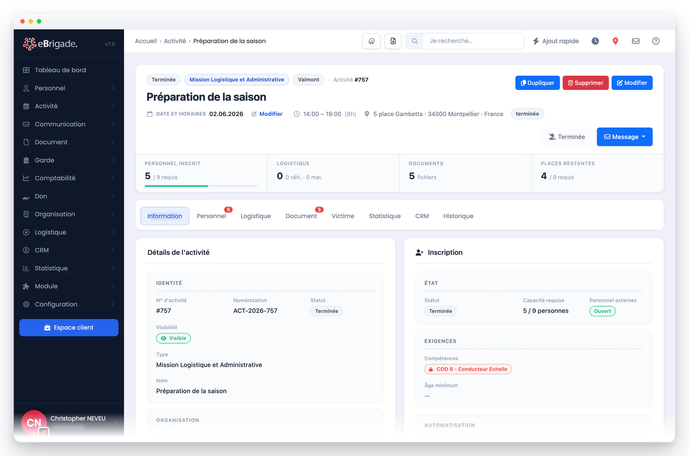Switch to the Information tab
Image resolution: width=689 pixels, height=456 pixels.
(x=165, y=216)
